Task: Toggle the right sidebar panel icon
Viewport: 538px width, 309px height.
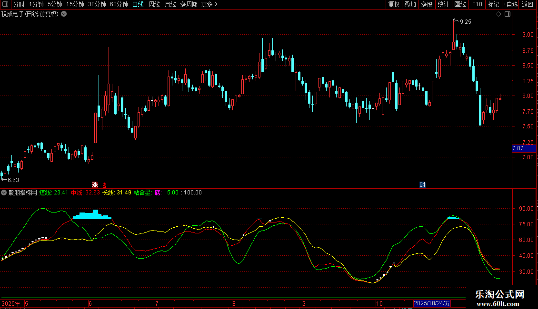Action: [507, 14]
